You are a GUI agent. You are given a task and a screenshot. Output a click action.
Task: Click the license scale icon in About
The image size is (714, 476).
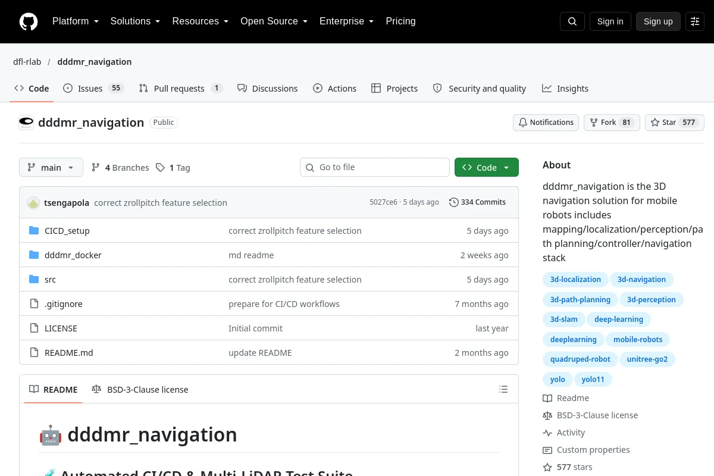[x=547, y=415]
